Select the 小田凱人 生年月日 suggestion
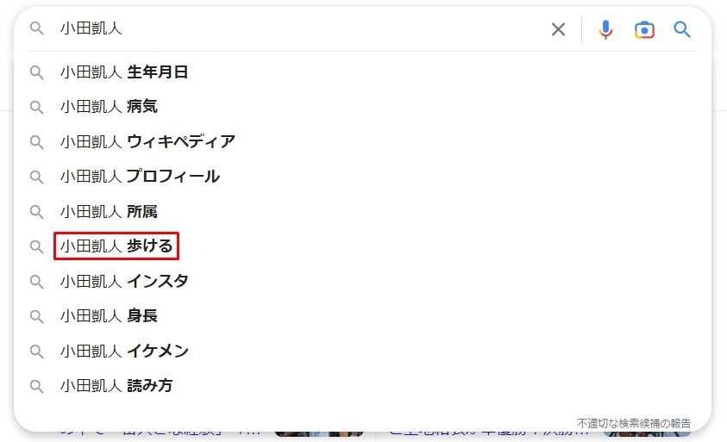Screen dimensions: 727x442 click(x=124, y=72)
